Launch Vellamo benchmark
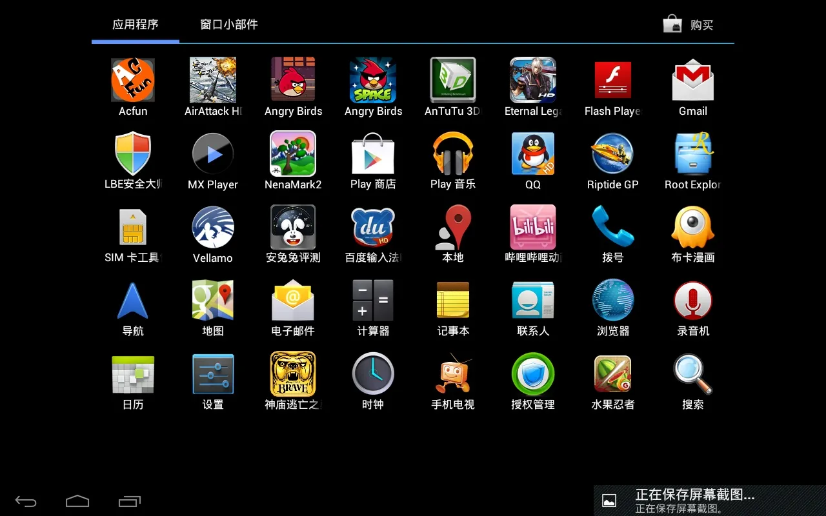Screen dimensions: 826x516 coord(213,227)
